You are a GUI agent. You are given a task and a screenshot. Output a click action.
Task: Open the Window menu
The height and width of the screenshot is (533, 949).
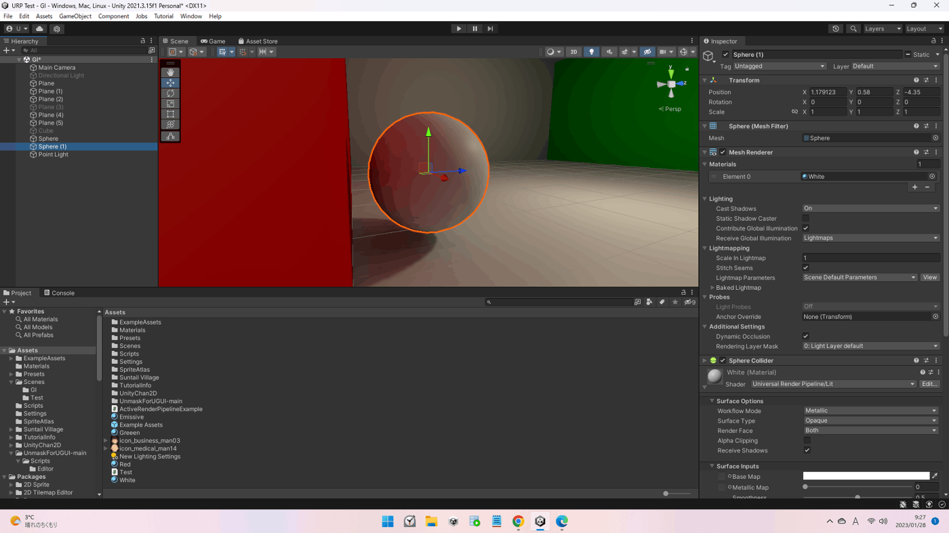pos(191,16)
